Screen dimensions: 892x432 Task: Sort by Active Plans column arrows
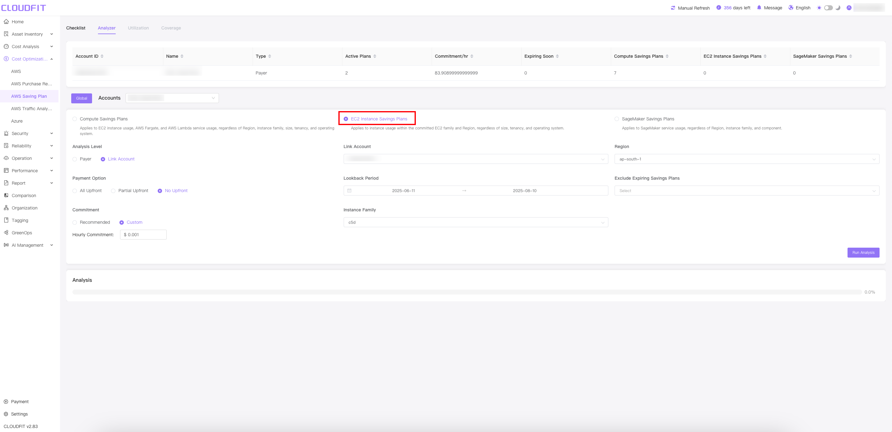(375, 56)
